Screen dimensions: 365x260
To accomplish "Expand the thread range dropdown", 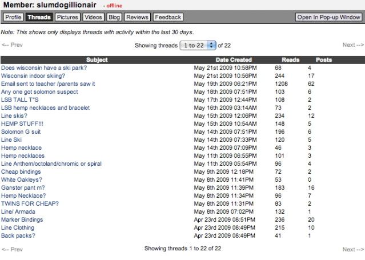I will point(198,45).
